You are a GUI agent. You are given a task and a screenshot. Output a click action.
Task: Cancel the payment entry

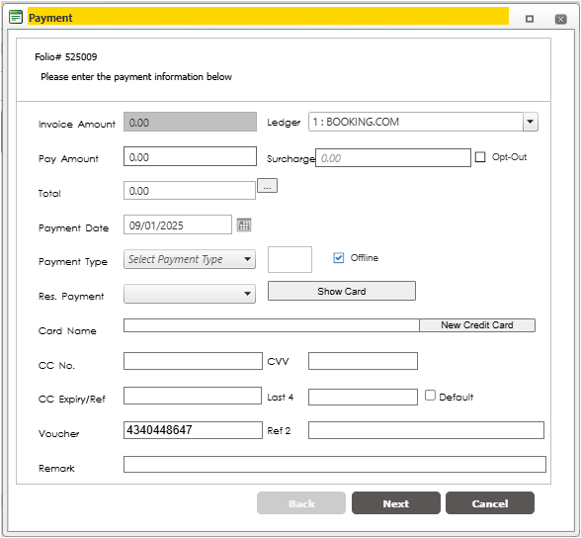tap(490, 503)
